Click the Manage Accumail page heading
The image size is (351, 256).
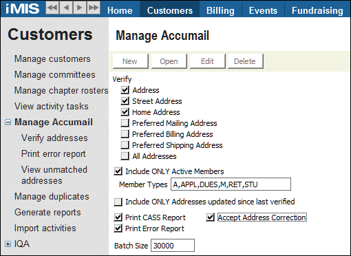(x=162, y=36)
